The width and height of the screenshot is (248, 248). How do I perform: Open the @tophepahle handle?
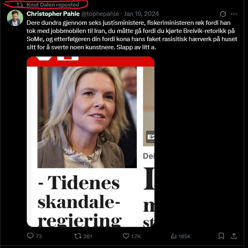coord(100,14)
